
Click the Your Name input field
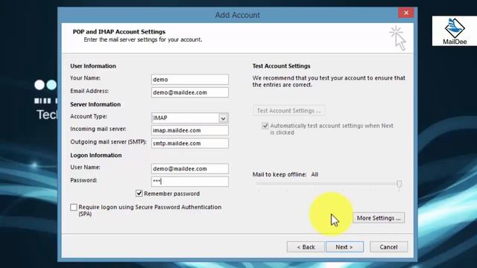pos(190,80)
